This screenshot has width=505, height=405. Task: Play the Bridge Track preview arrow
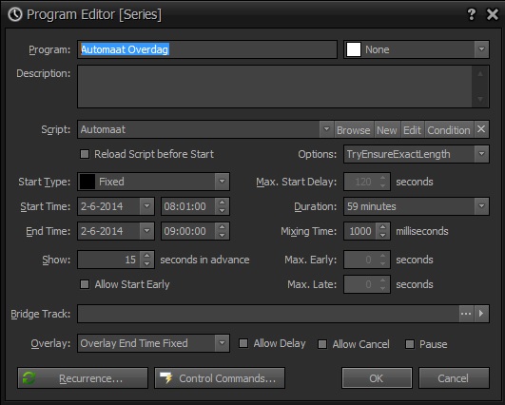tap(481, 313)
